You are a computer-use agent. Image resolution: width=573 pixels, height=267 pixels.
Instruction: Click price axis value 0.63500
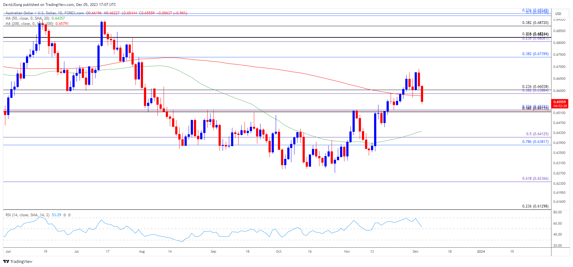pos(559,153)
